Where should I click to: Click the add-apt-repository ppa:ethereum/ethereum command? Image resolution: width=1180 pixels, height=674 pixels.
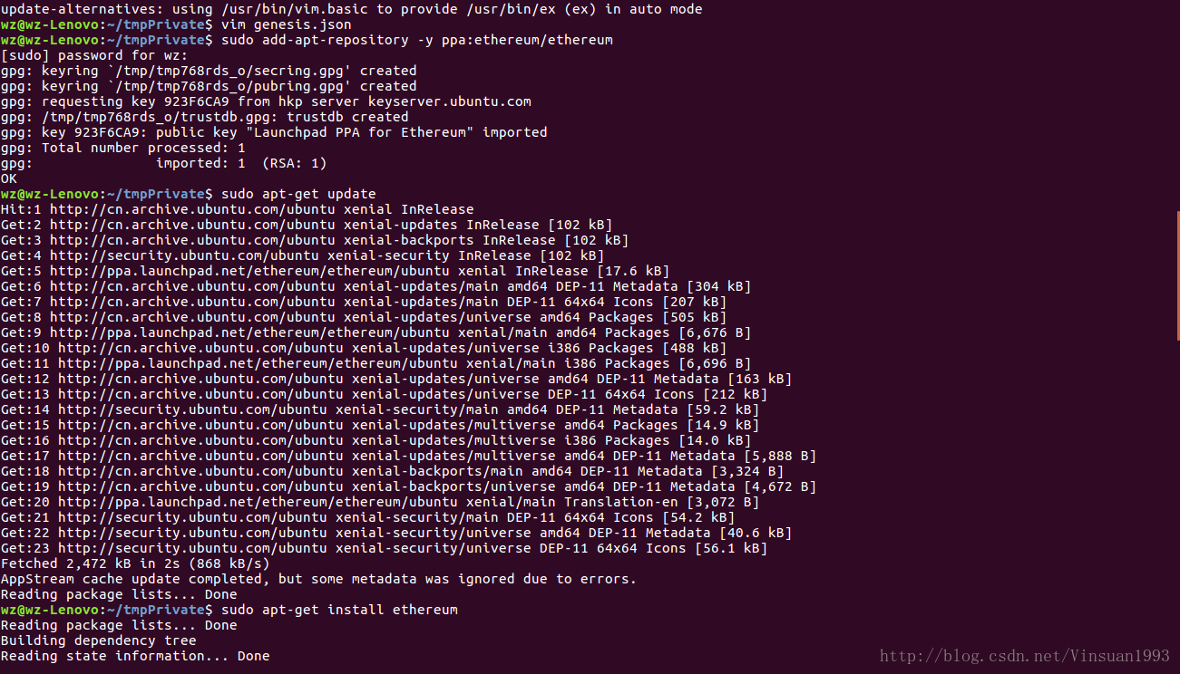tap(417, 40)
